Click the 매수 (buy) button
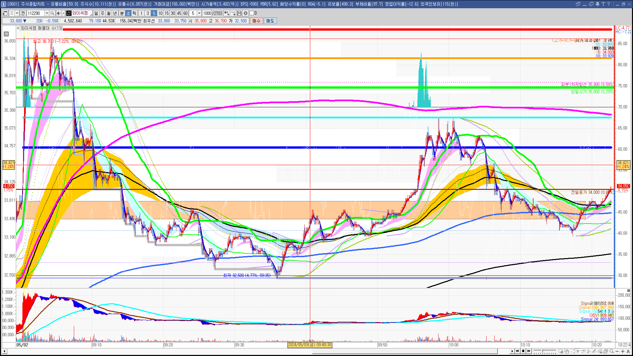 256,21
